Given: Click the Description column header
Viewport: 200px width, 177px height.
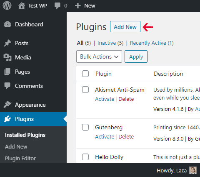Looking at the screenshot, I should (168, 74).
